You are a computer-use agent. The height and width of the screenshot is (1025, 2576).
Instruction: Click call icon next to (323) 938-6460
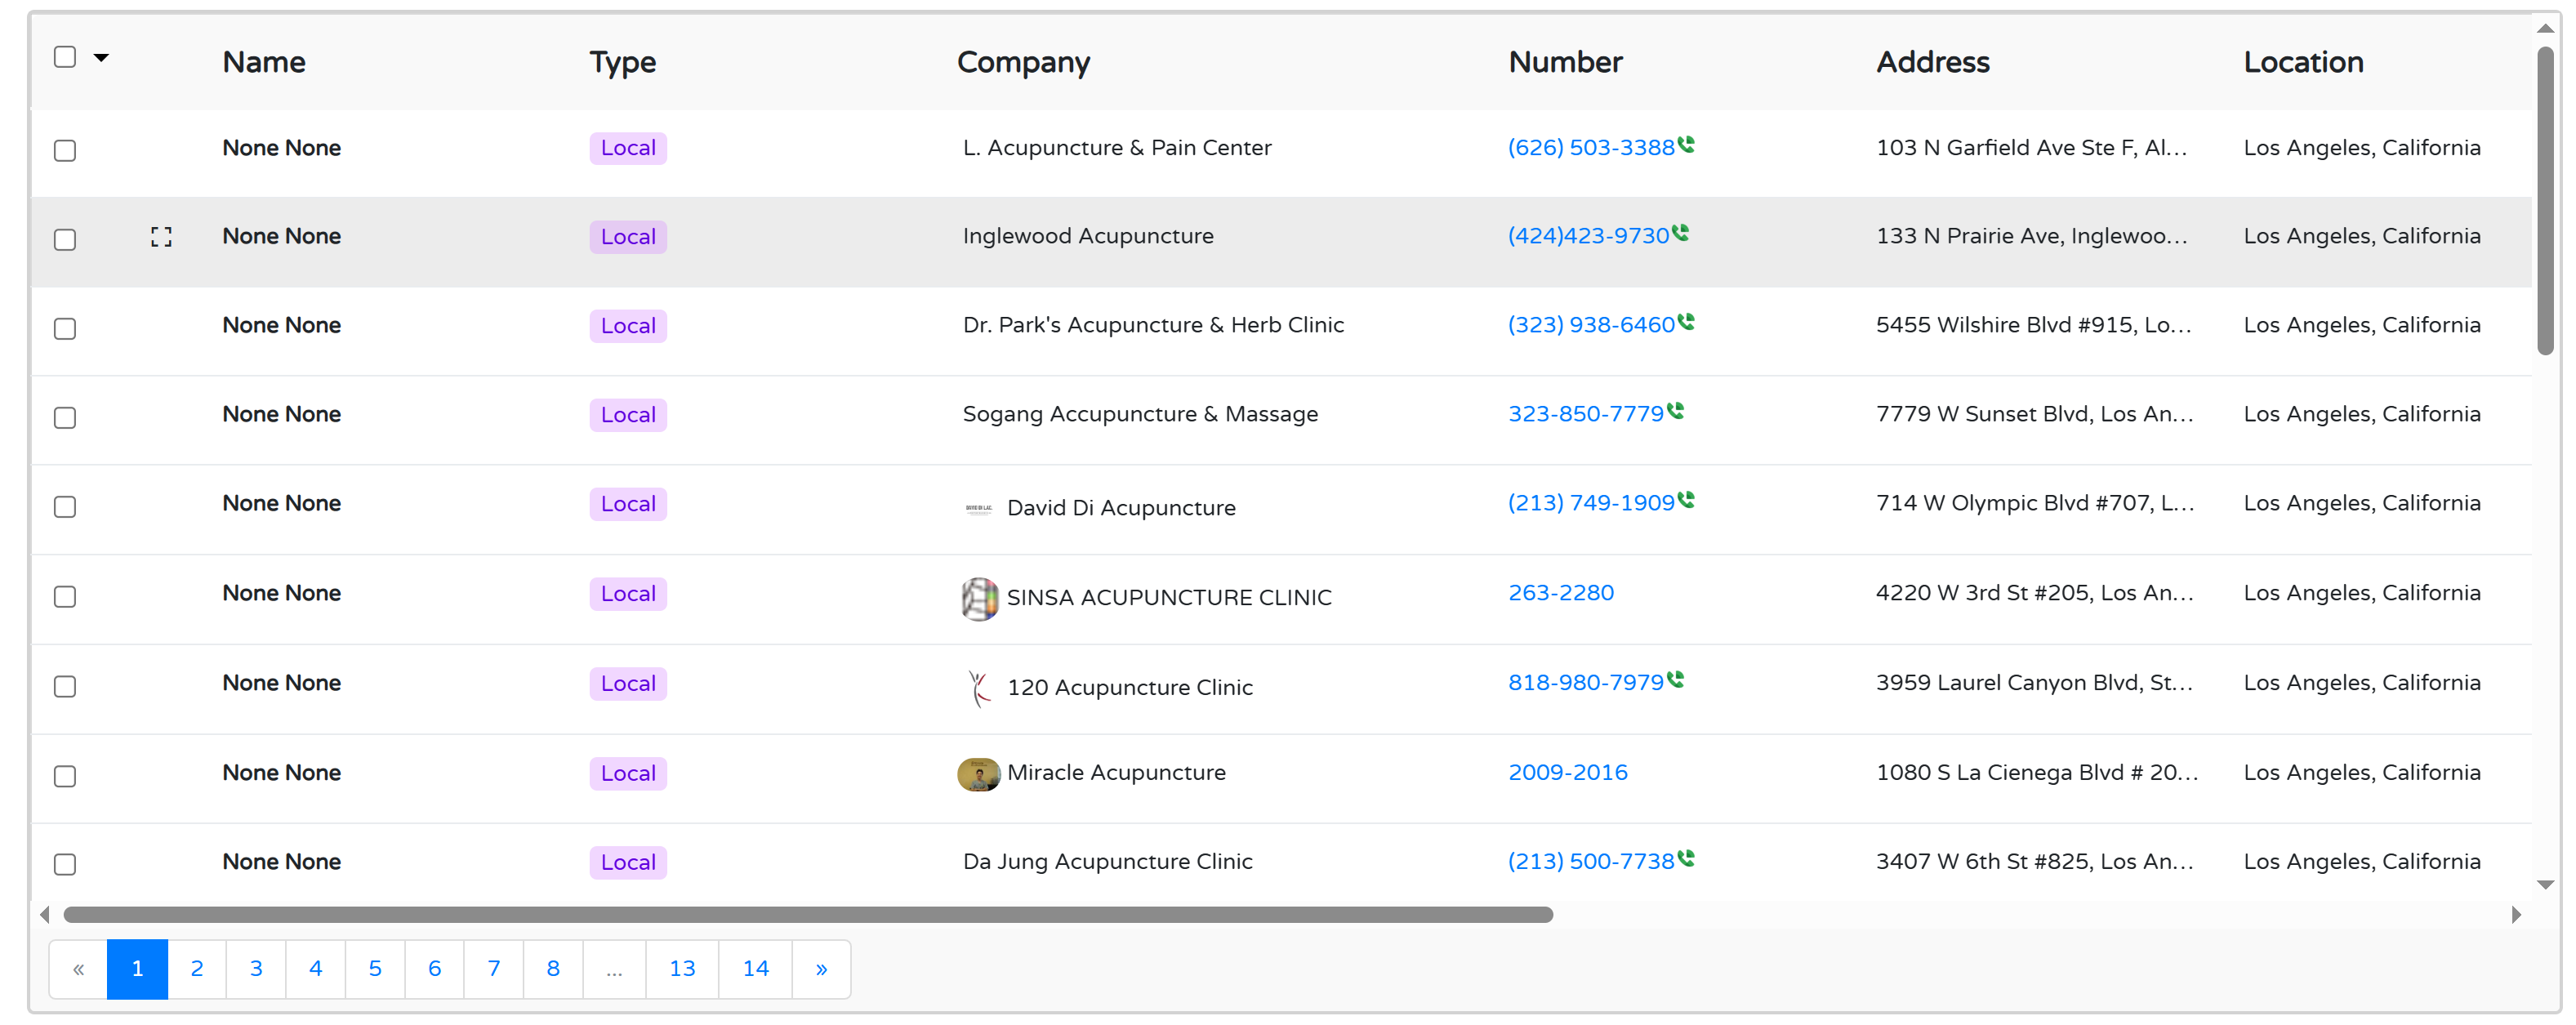(x=1686, y=322)
